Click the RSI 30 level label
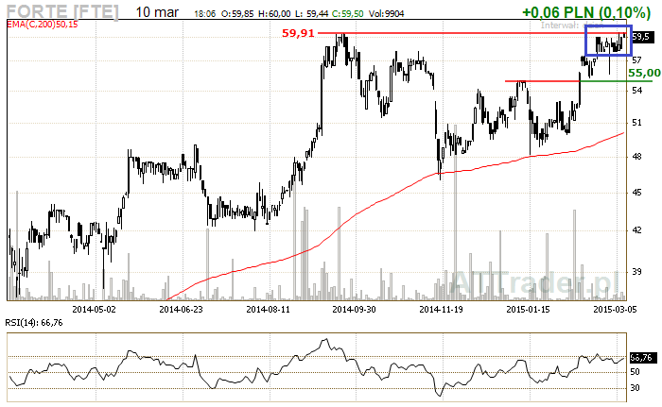 pos(635,388)
